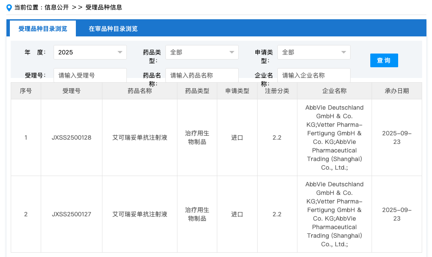Open the 药品类型 dropdown

[202, 52]
